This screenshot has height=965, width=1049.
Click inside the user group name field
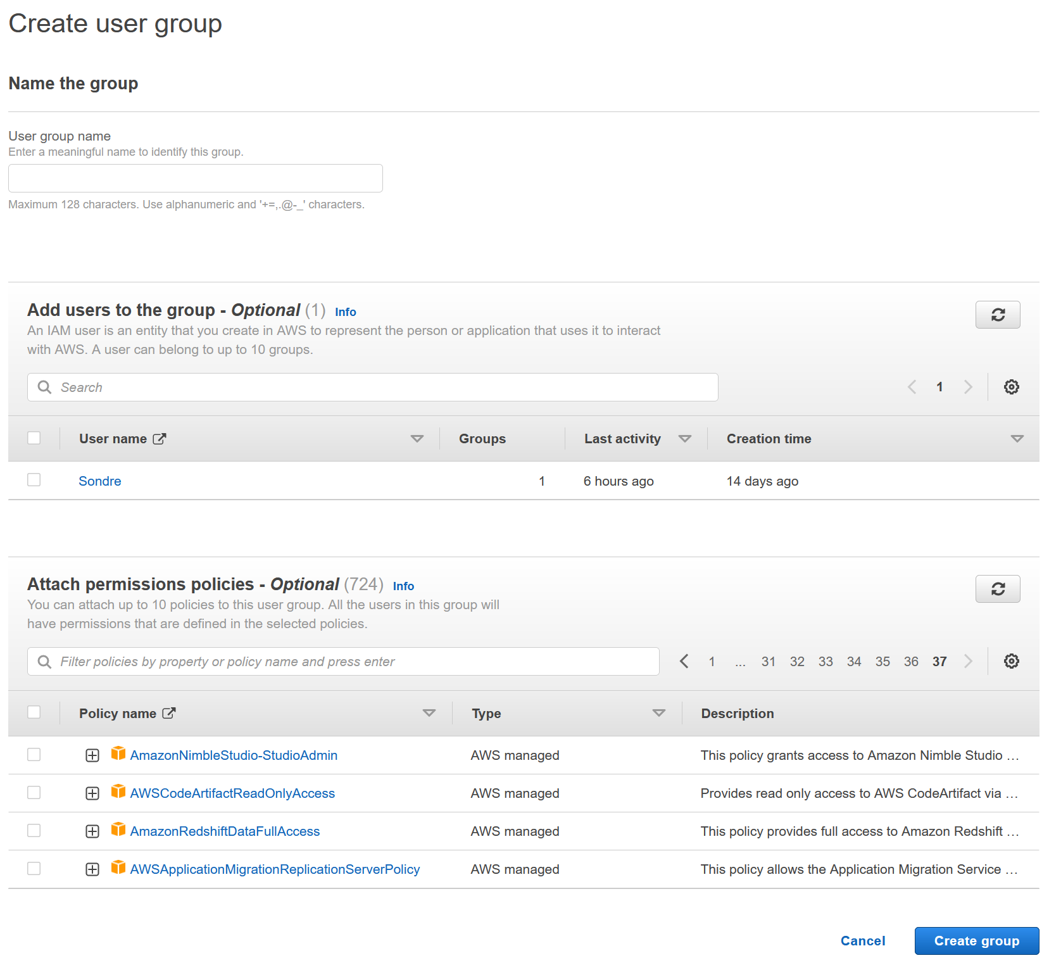pos(194,178)
